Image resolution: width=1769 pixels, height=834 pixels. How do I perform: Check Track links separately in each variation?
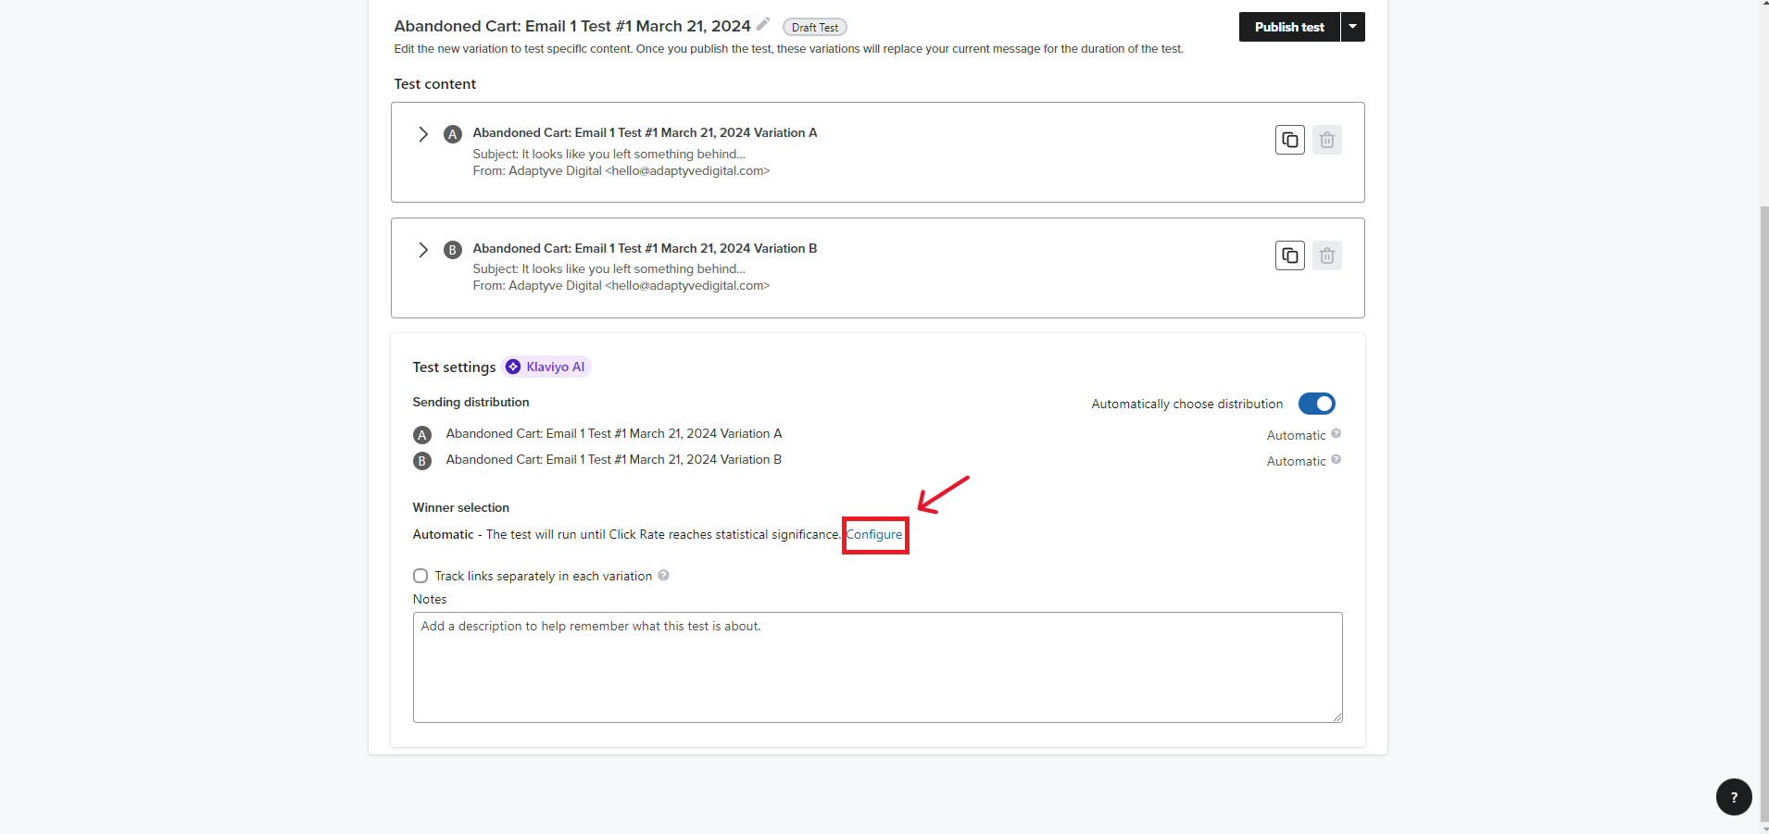(x=420, y=576)
